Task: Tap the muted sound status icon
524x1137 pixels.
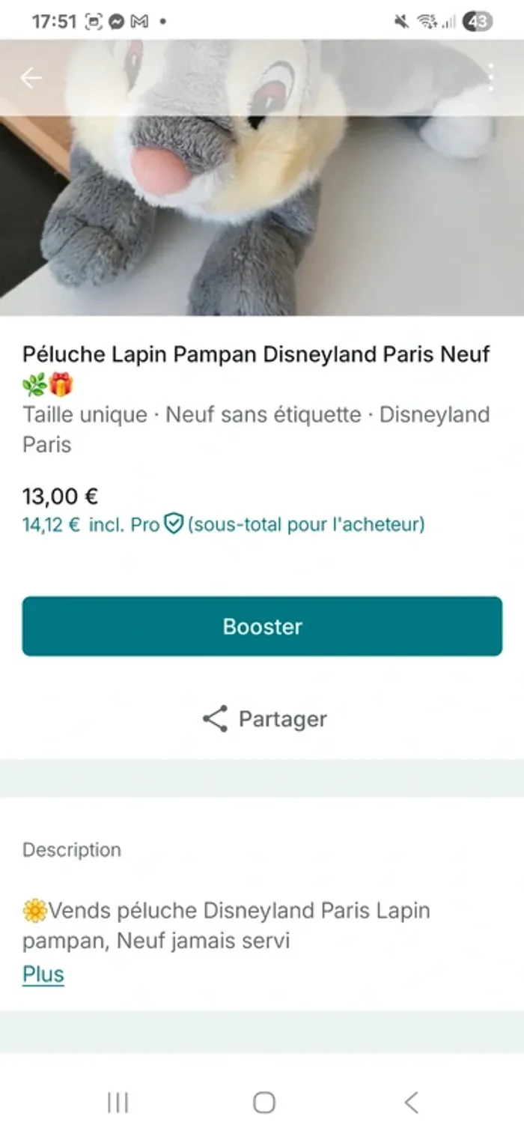Action: pos(402,22)
